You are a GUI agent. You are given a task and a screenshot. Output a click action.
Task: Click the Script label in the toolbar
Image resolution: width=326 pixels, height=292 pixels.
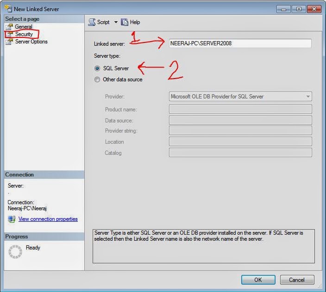click(x=103, y=22)
